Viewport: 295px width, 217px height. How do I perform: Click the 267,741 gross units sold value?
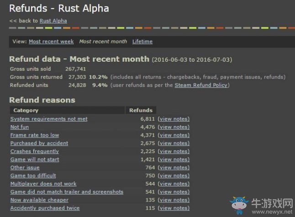click(76, 69)
